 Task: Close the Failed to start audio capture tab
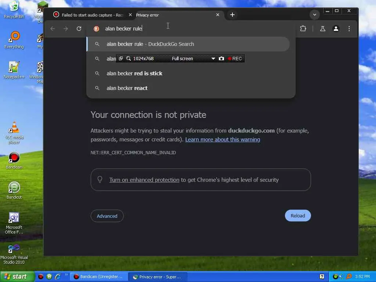point(130,15)
